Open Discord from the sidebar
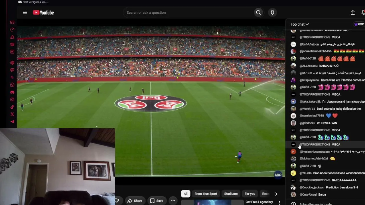 [x=12, y=92]
